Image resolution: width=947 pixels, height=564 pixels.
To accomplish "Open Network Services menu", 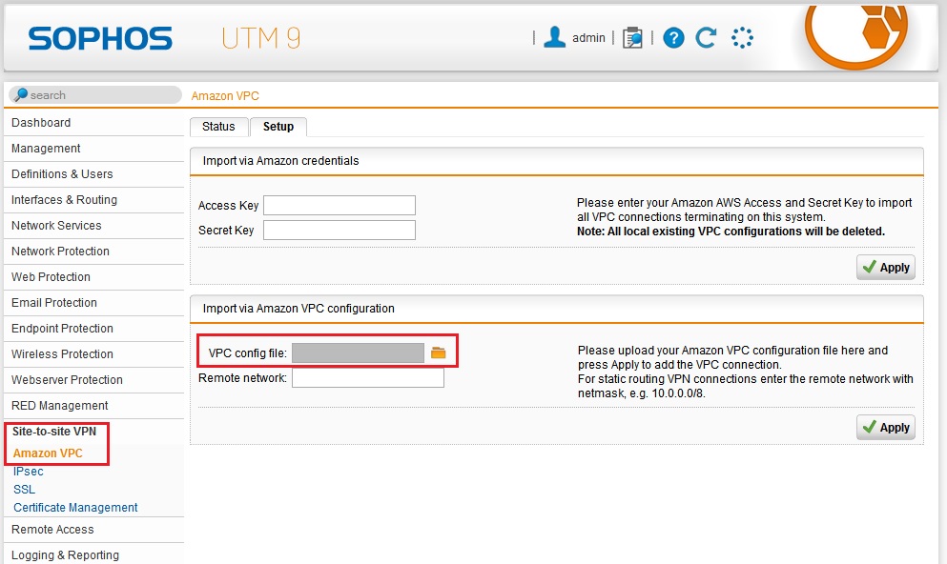I will point(93,226).
